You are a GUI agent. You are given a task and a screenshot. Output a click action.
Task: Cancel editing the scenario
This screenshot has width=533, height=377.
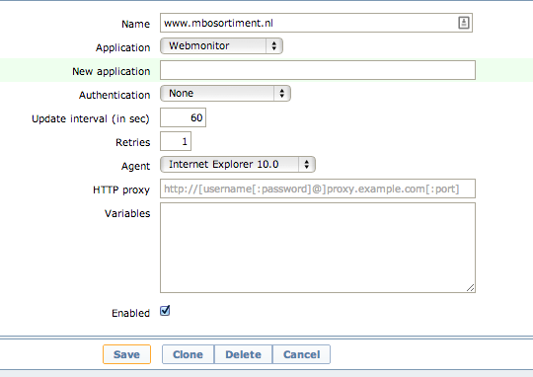(x=301, y=354)
